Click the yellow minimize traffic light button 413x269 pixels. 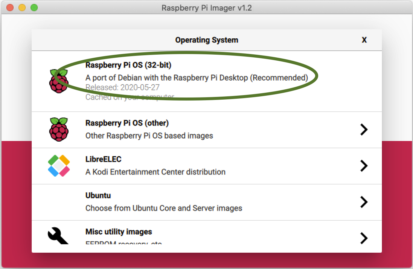(x=21, y=8)
